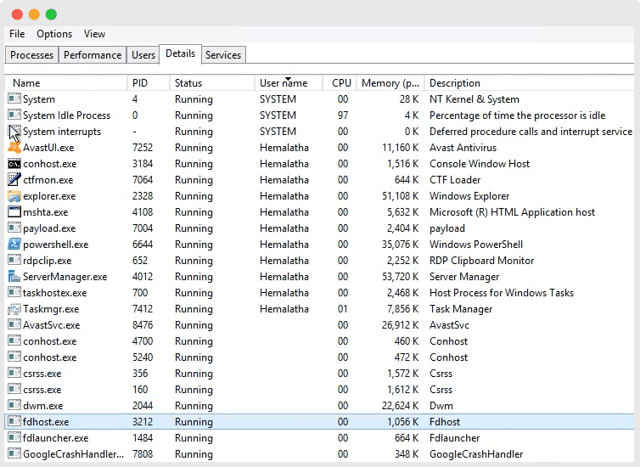The height and width of the screenshot is (467, 640).
Task: Sort by the Memory column header
Action: (390, 83)
